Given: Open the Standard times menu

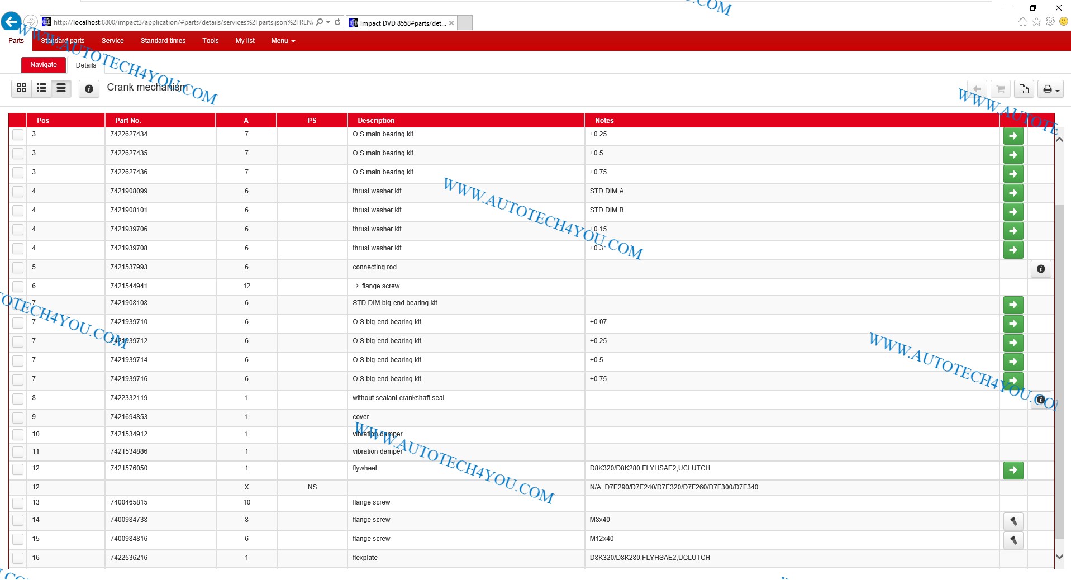Looking at the screenshot, I should [163, 41].
